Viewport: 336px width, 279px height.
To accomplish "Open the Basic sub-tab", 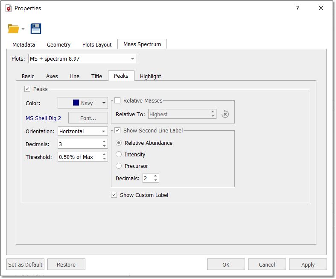I will coord(28,76).
